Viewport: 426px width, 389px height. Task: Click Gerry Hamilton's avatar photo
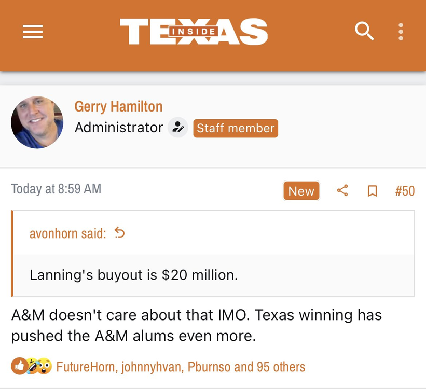(x=37, y=122)
